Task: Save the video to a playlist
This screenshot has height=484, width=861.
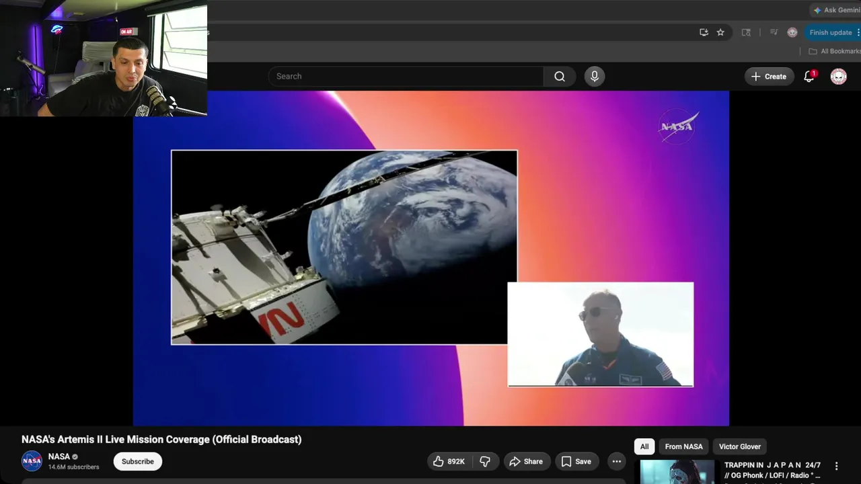Action: point(576,461)
